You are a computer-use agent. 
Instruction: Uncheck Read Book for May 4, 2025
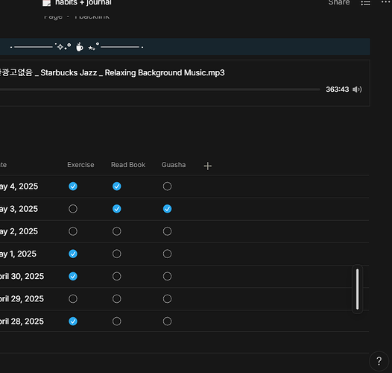point(117,186)
